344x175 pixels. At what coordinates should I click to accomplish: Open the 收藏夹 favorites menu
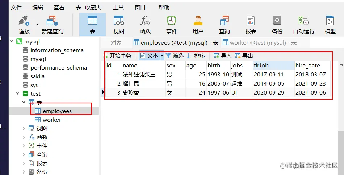coord(93,8)
